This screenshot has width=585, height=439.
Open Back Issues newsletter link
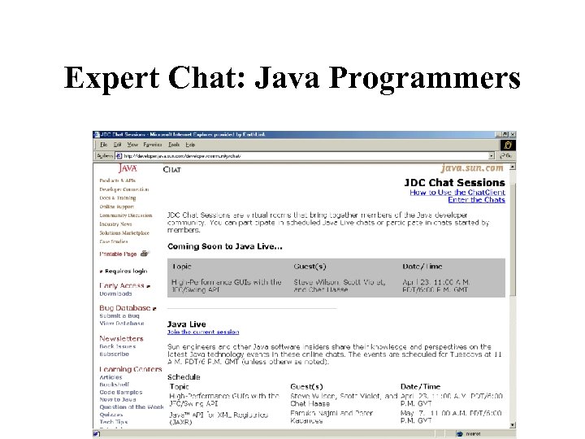pos(118,346)
